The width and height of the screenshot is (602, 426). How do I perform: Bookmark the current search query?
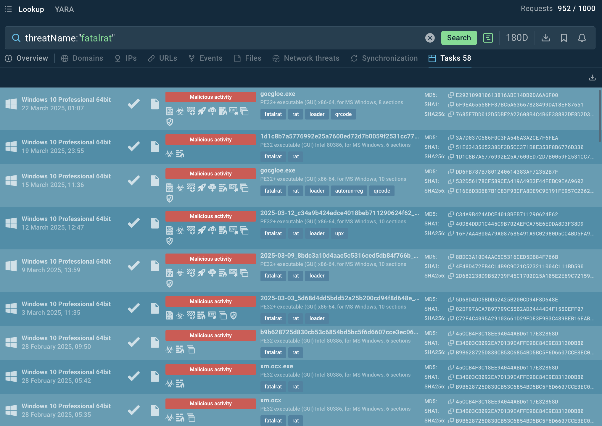point(564,38)
